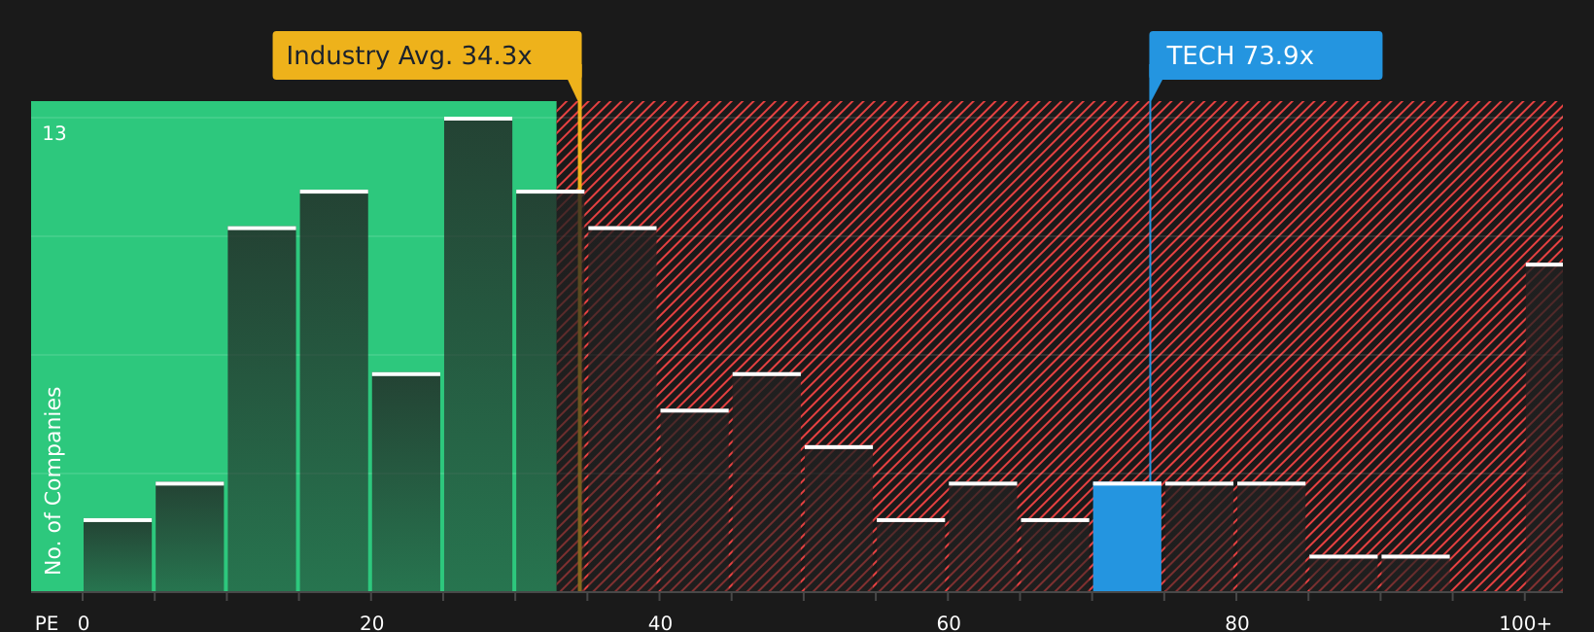Select the bar for PE 45-50
Viewport: 1594px width, 632px height.
point(767,482)
